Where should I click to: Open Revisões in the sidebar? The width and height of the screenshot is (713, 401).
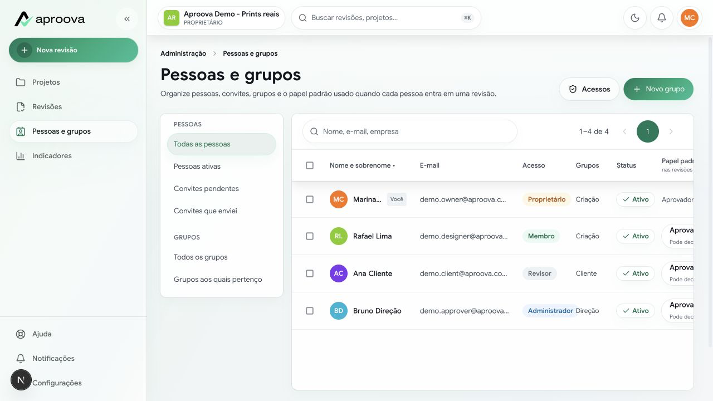tap(74, 107)
